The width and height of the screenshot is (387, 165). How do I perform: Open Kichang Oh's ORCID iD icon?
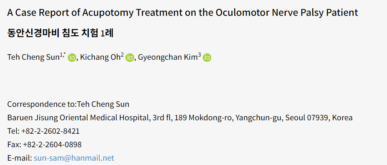pyautogui.click(x=129, y=57)
